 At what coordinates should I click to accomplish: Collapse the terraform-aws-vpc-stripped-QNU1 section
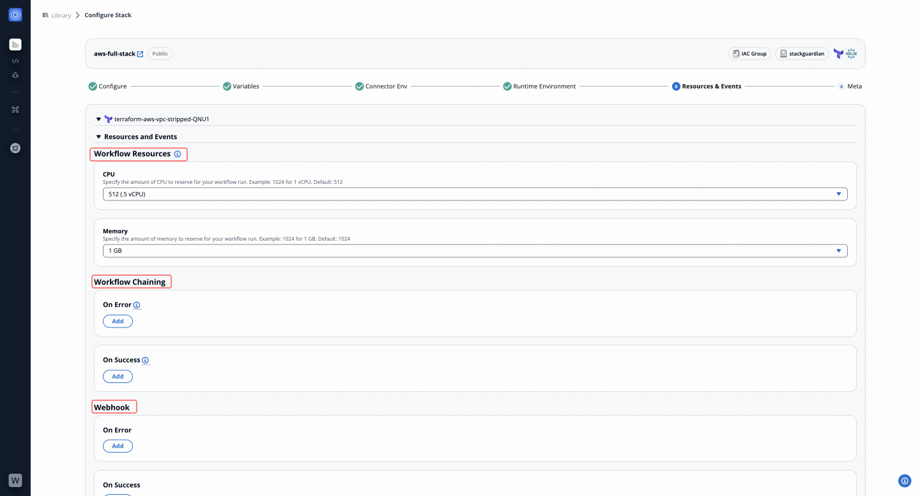(98, 119)
